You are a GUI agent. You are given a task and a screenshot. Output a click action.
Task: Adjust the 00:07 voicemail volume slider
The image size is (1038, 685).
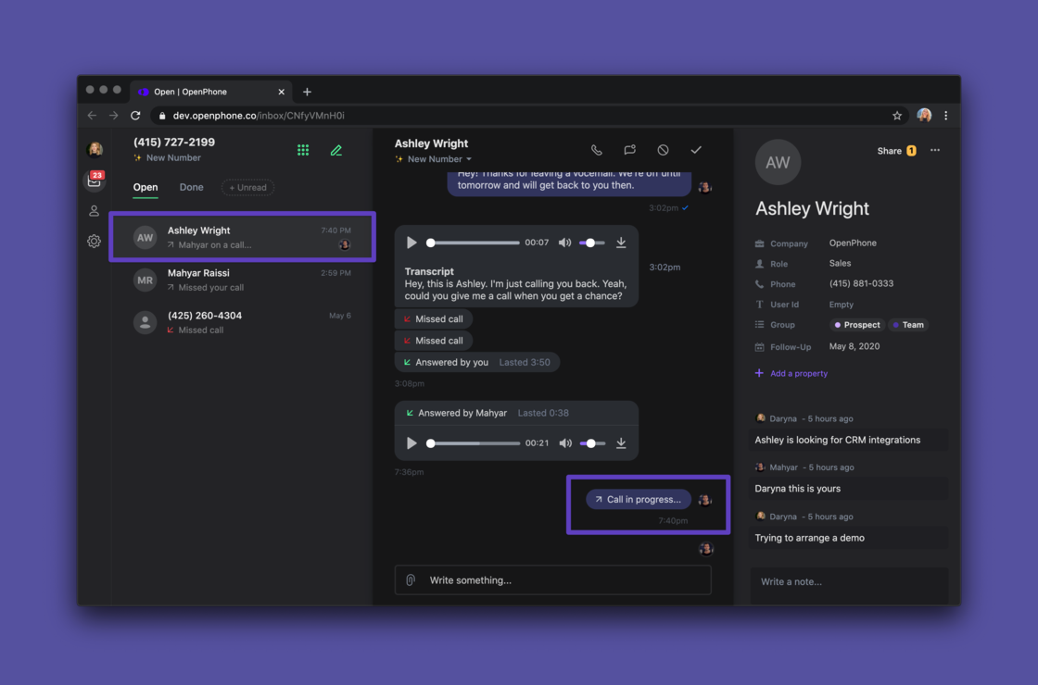tap(591, 243)
